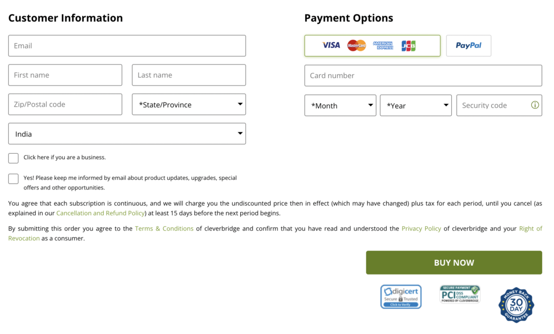554x334 pixels.
Task: Open the State/Province dropdown
Action: tap(189, 104)
